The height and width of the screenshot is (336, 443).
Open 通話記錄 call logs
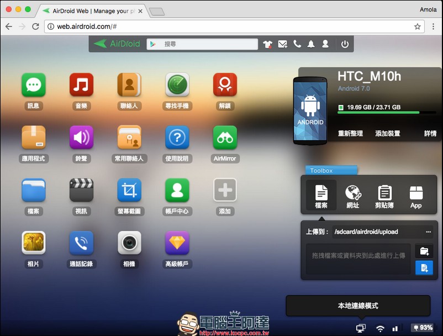81,243
